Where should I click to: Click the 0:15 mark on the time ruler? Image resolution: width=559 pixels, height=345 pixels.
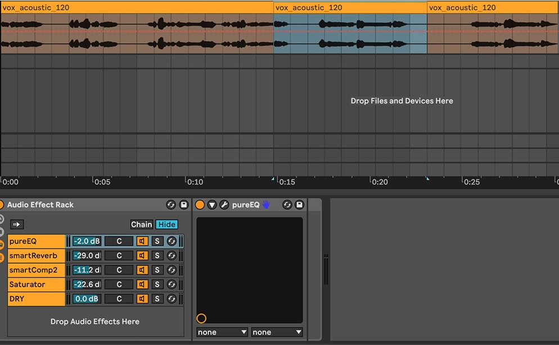tap(287, 182)
